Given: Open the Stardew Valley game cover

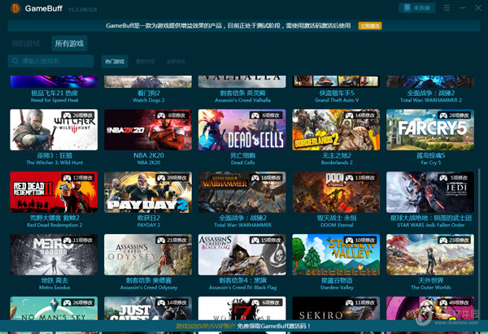Looking at the screenshot, I should coord(336,254).
